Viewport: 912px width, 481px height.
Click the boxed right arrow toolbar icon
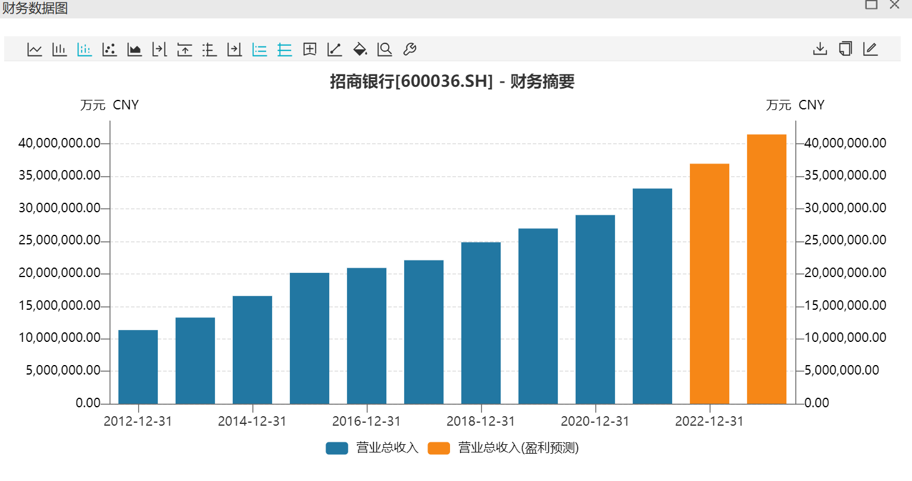pos(235,49)
